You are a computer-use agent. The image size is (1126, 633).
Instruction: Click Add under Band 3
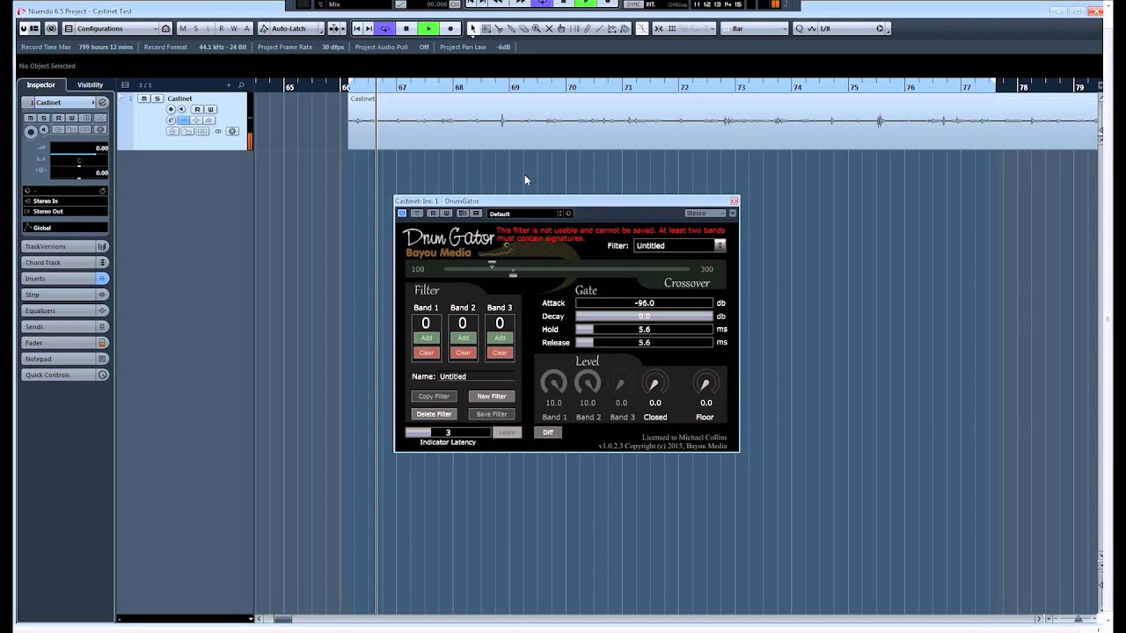click(x=500, y=338)
